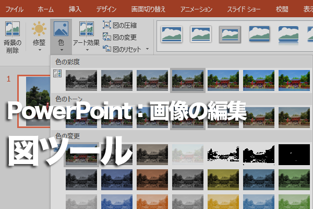Open the アニメーション tab
The height and width of the screenshot is (209, 313).
(x=197, y=9)
